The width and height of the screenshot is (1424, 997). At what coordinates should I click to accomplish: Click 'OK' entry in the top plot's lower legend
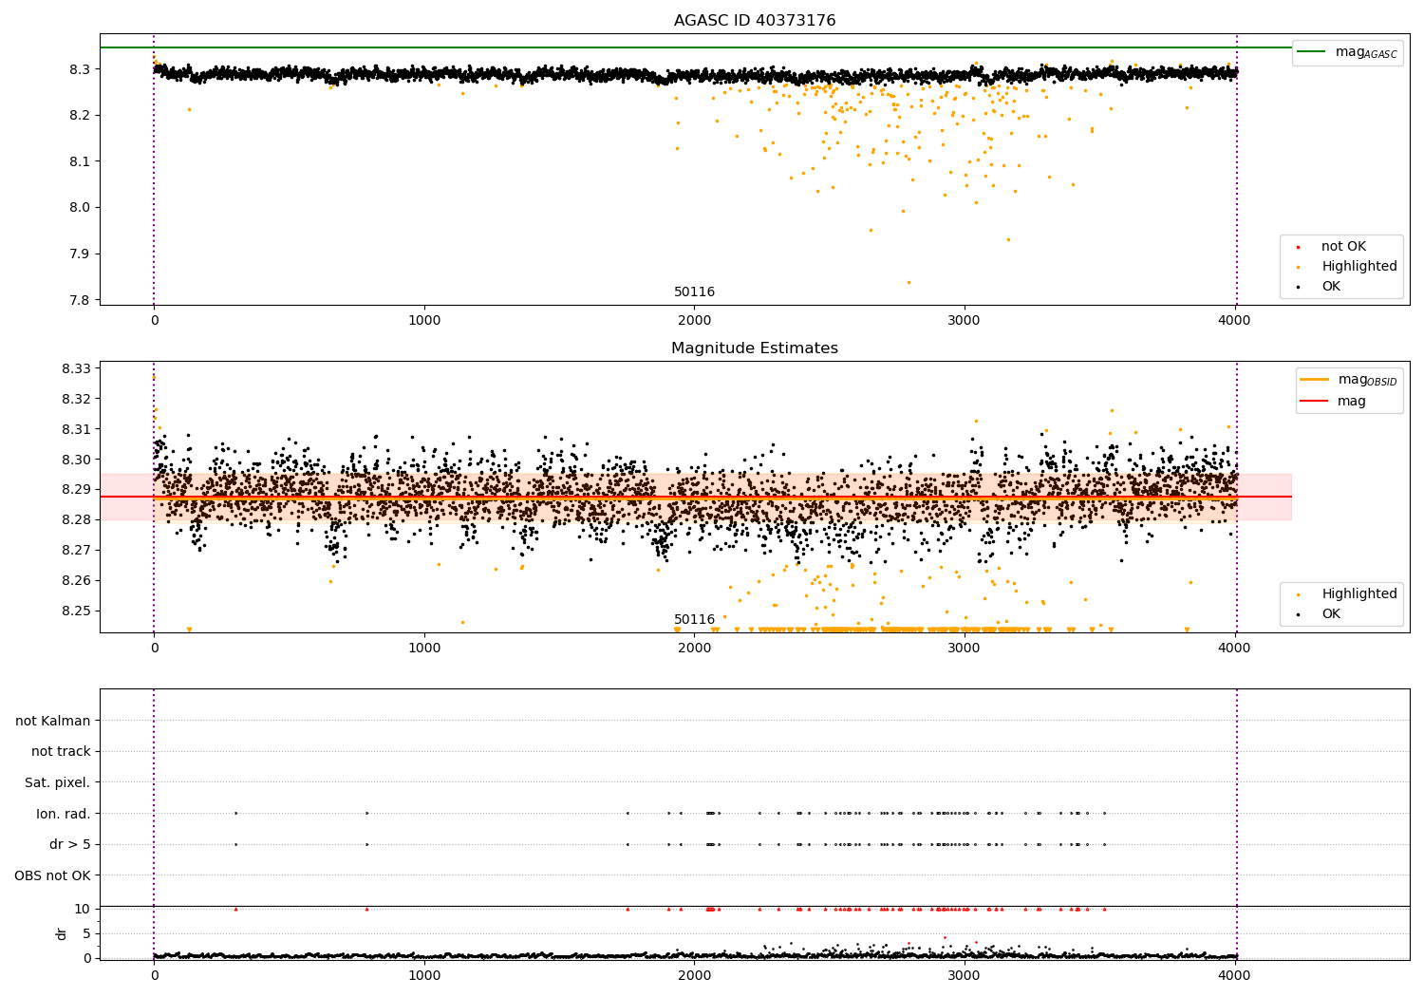pyautogui.click(x=1331, y=287)
